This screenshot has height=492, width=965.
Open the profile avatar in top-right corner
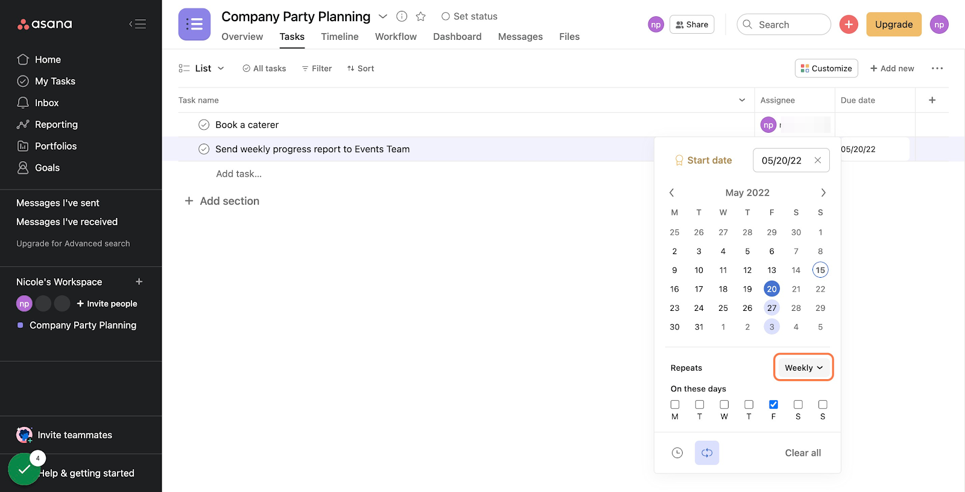click(939, 24)
